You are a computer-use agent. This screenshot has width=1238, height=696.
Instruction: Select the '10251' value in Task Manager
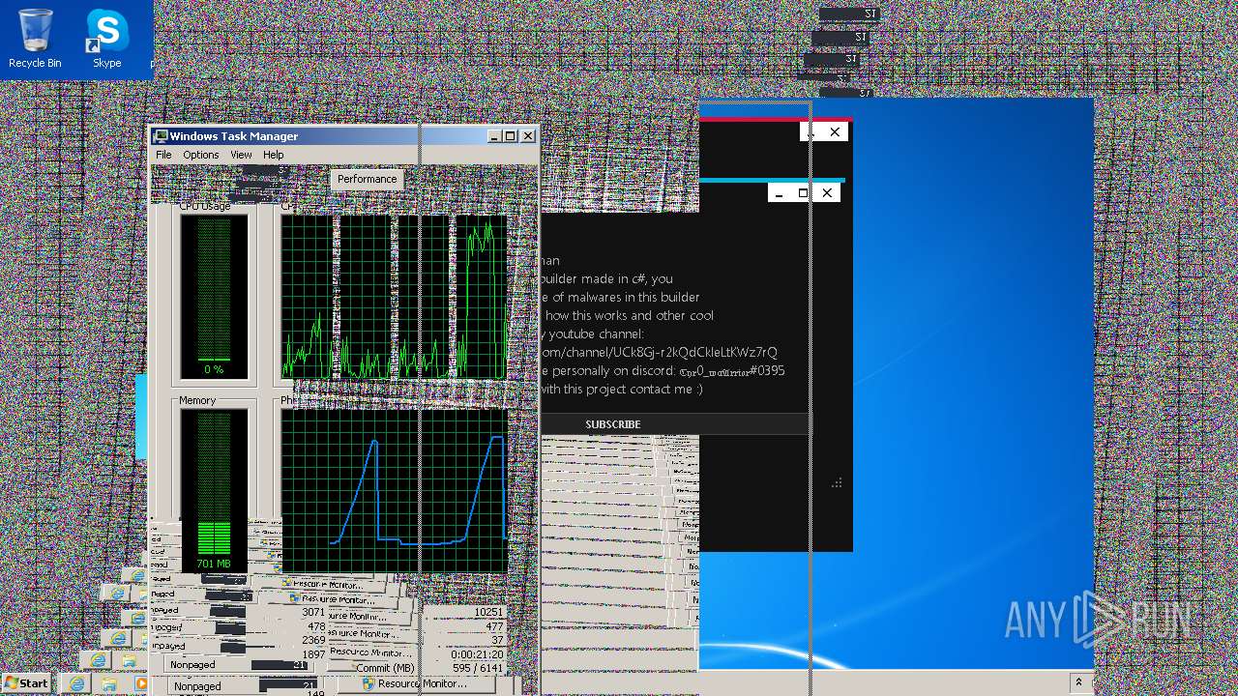coord(489,613)
